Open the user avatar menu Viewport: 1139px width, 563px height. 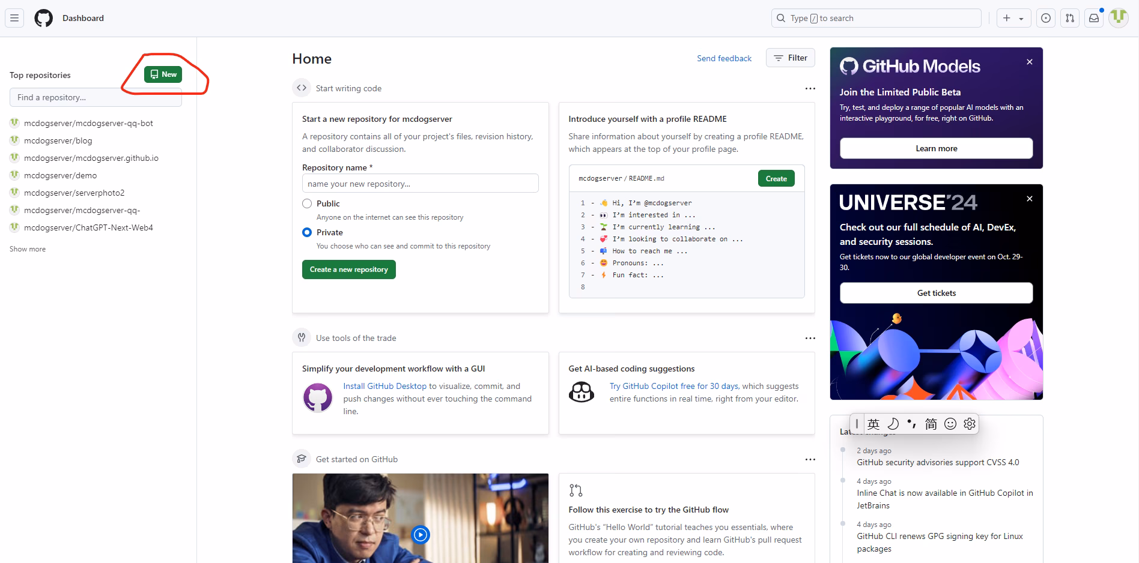[x=1119, y=17]
